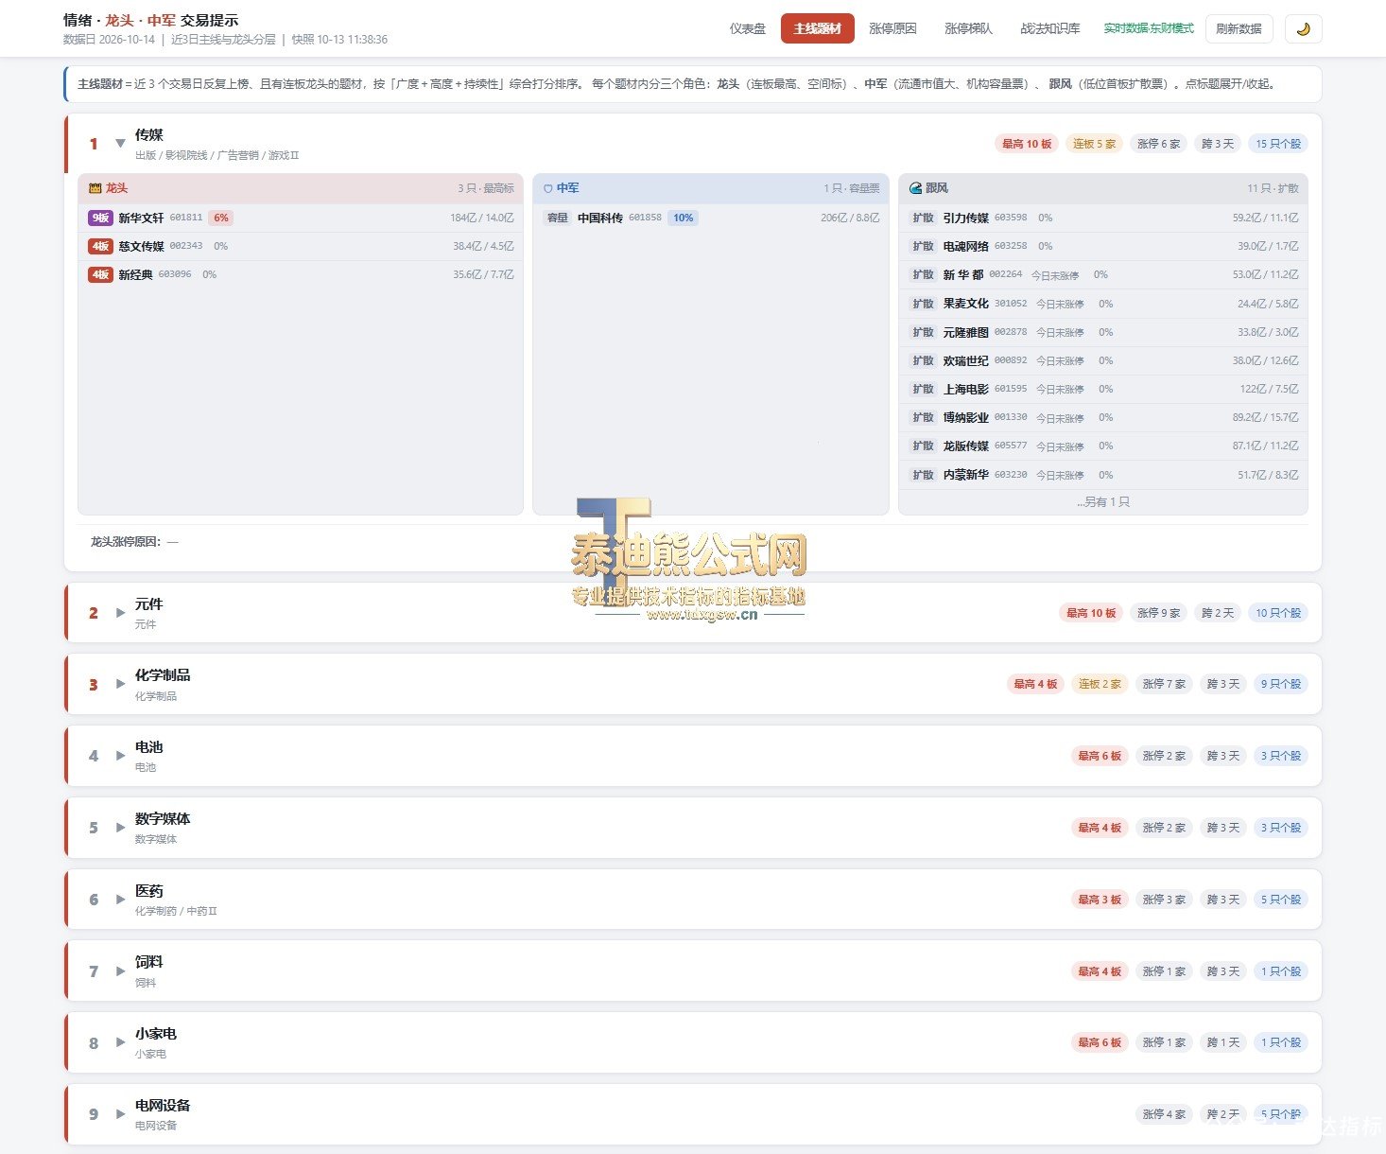Click the 中军 shield icon
Image resolution: width=1386 pixels, height=1154 pixels.
[548, 188]
